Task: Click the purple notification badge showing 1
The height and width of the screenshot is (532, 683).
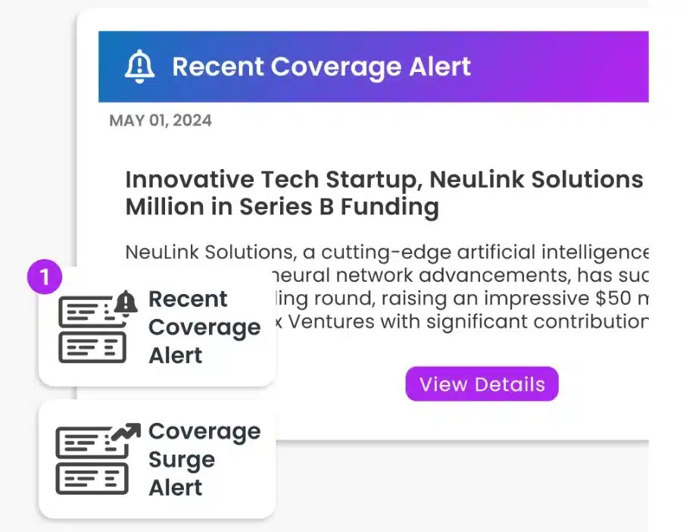Action: 46,277
